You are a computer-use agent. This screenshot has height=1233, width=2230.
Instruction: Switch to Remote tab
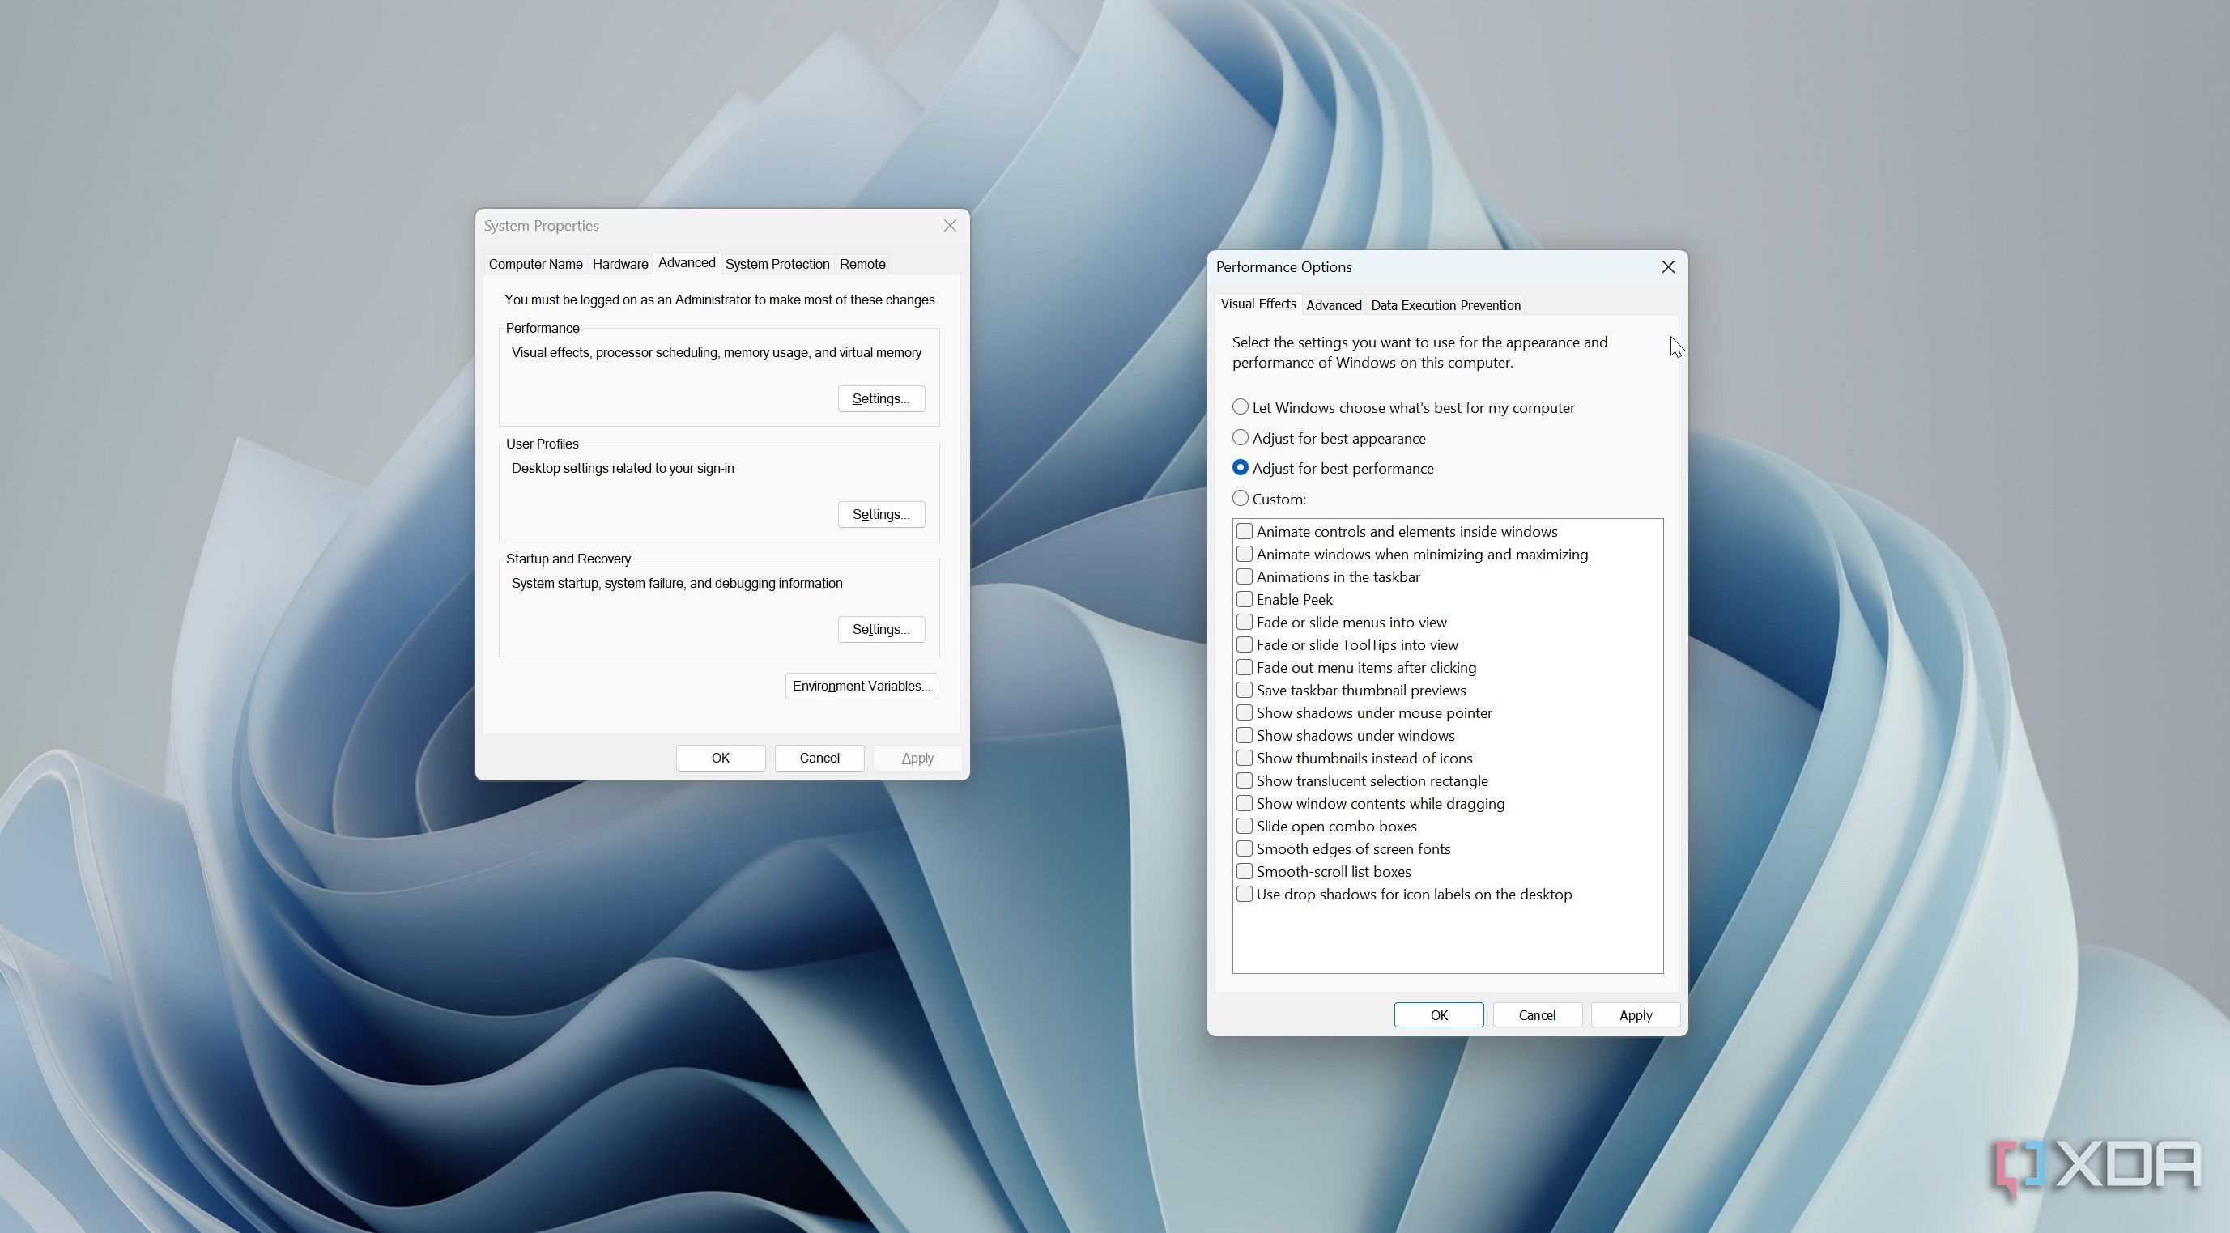pyautogui.click(x=862, y=264)
